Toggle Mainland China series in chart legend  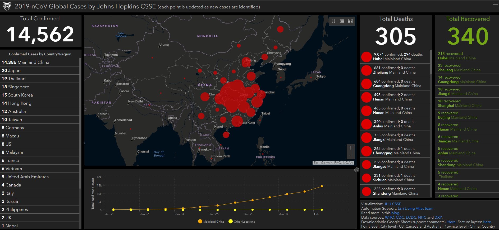pyautogui.click(x=211, y=222)
